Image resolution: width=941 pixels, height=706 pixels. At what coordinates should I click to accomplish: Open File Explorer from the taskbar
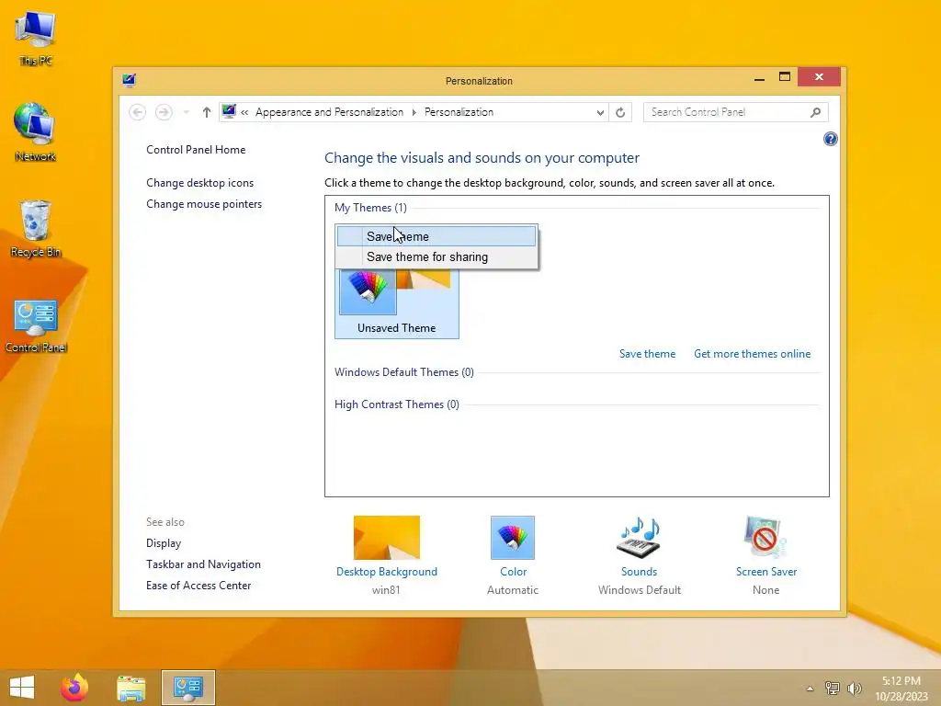coord(130,688)
